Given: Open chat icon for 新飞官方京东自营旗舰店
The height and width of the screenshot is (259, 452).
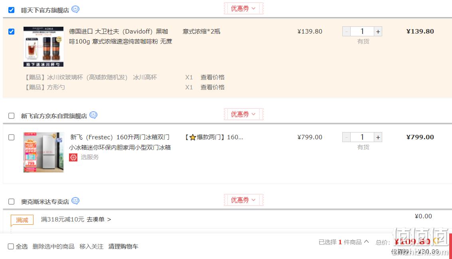Looking at the screenshot, I should click(x=93, y=115).
